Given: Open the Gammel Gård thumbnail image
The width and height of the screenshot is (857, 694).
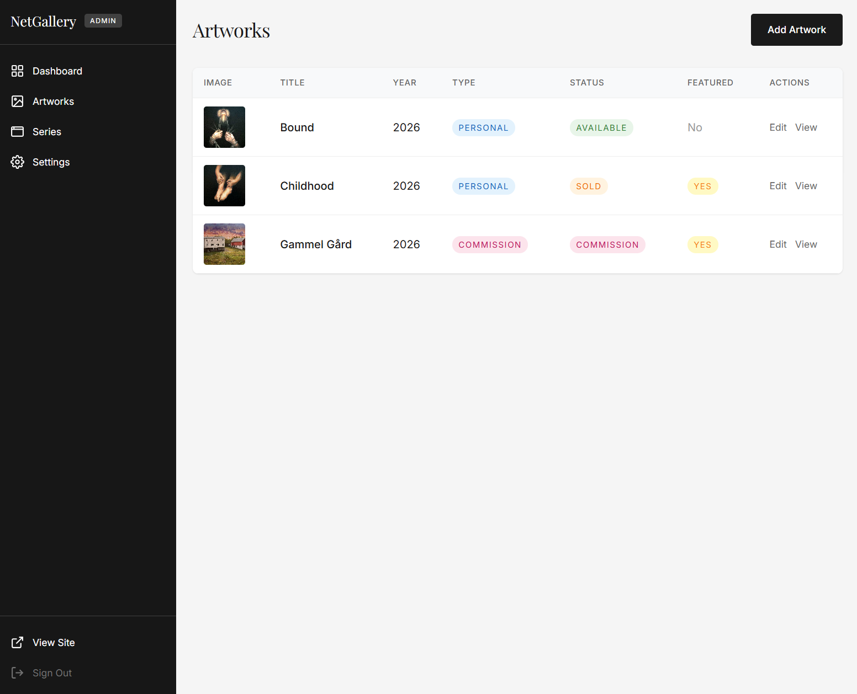Looking at the screenshot, I should [224, 244].
